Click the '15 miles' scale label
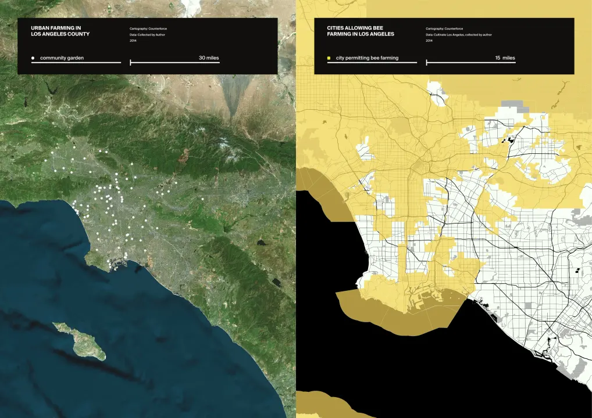The height and width of the screenshot is (418, 592). [505, 57]
